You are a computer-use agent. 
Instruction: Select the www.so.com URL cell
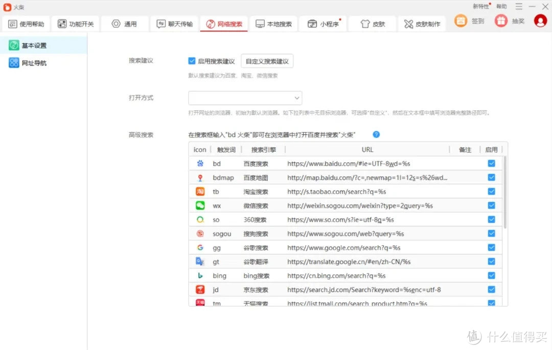pos(340,220)
